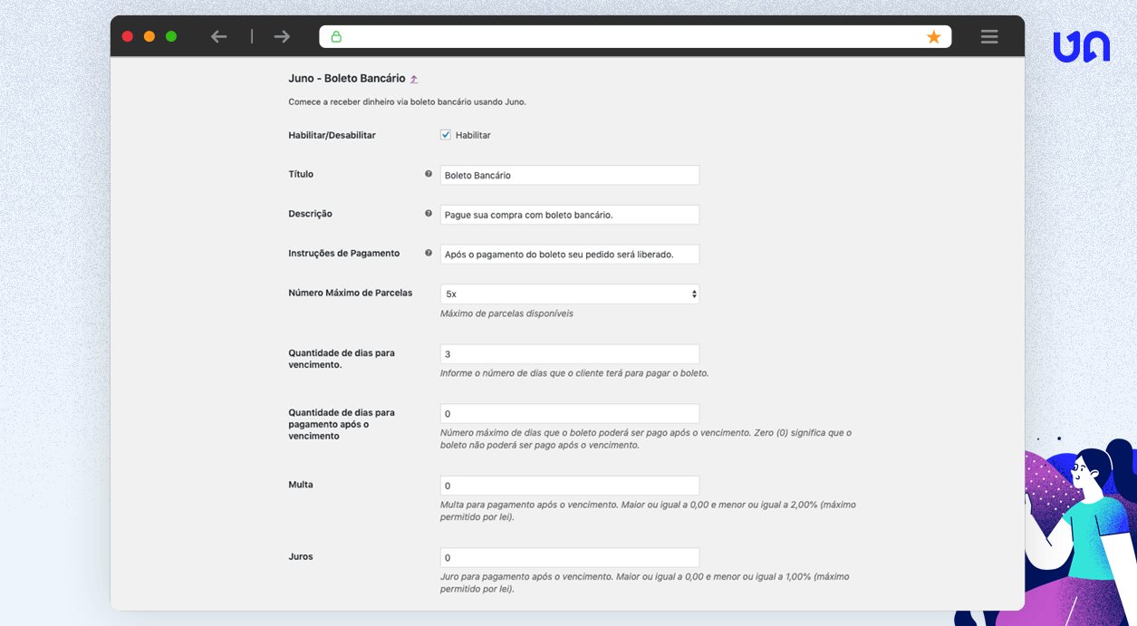Screen dimensions: 1137x626
Task: Click the browser back arrow
Action: pos(218,36)
